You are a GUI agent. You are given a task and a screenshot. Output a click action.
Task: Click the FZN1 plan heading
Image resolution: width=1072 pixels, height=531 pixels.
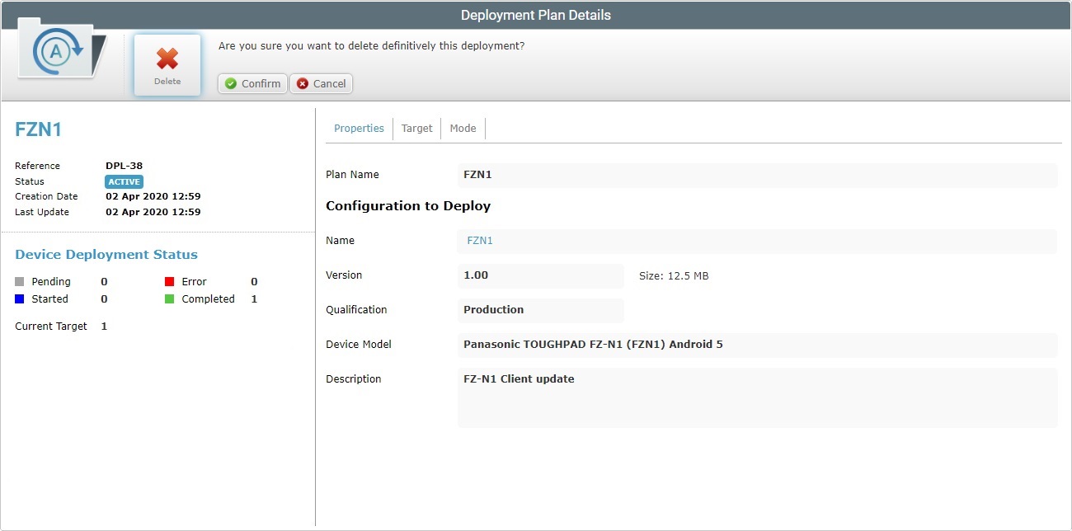click(x=39, y=129)
